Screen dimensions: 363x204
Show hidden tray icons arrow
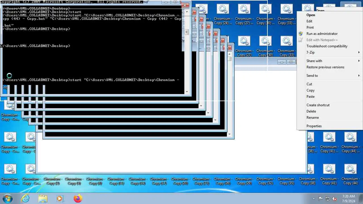pyautogui.click(x=314, y=199)
